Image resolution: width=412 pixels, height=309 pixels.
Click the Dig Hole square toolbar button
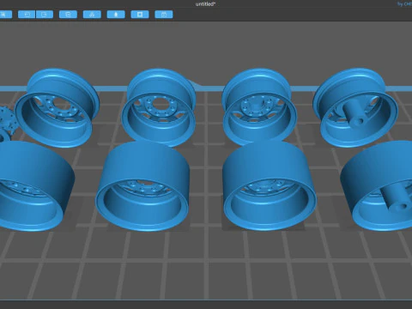coord(140,15)
